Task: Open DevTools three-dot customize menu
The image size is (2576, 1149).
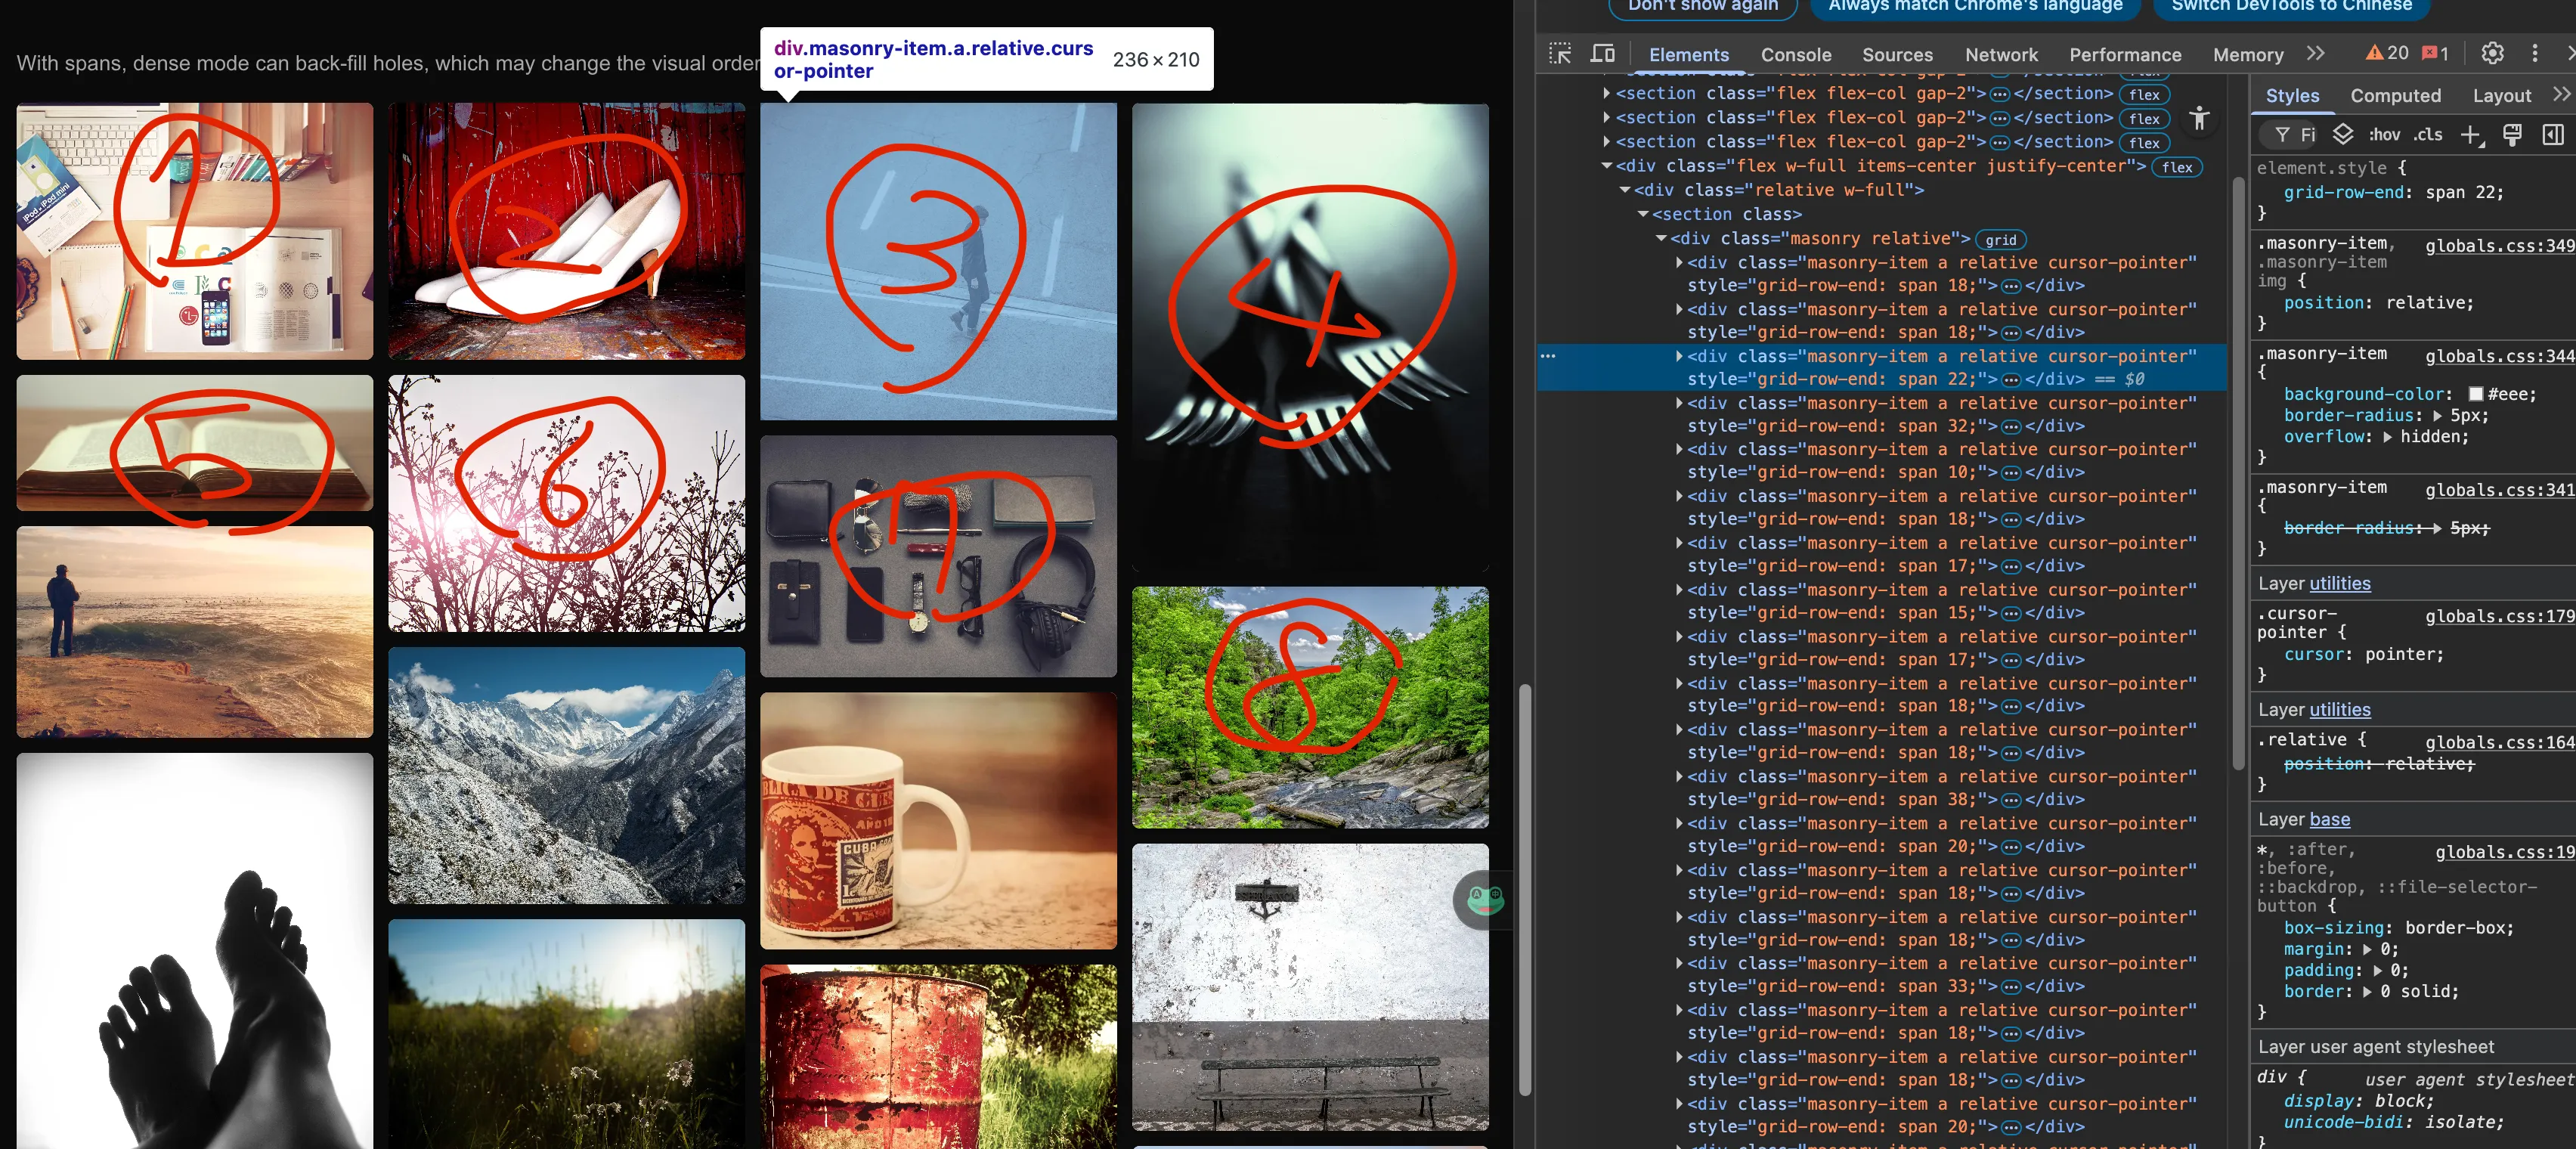Action: click(2534, 53)
